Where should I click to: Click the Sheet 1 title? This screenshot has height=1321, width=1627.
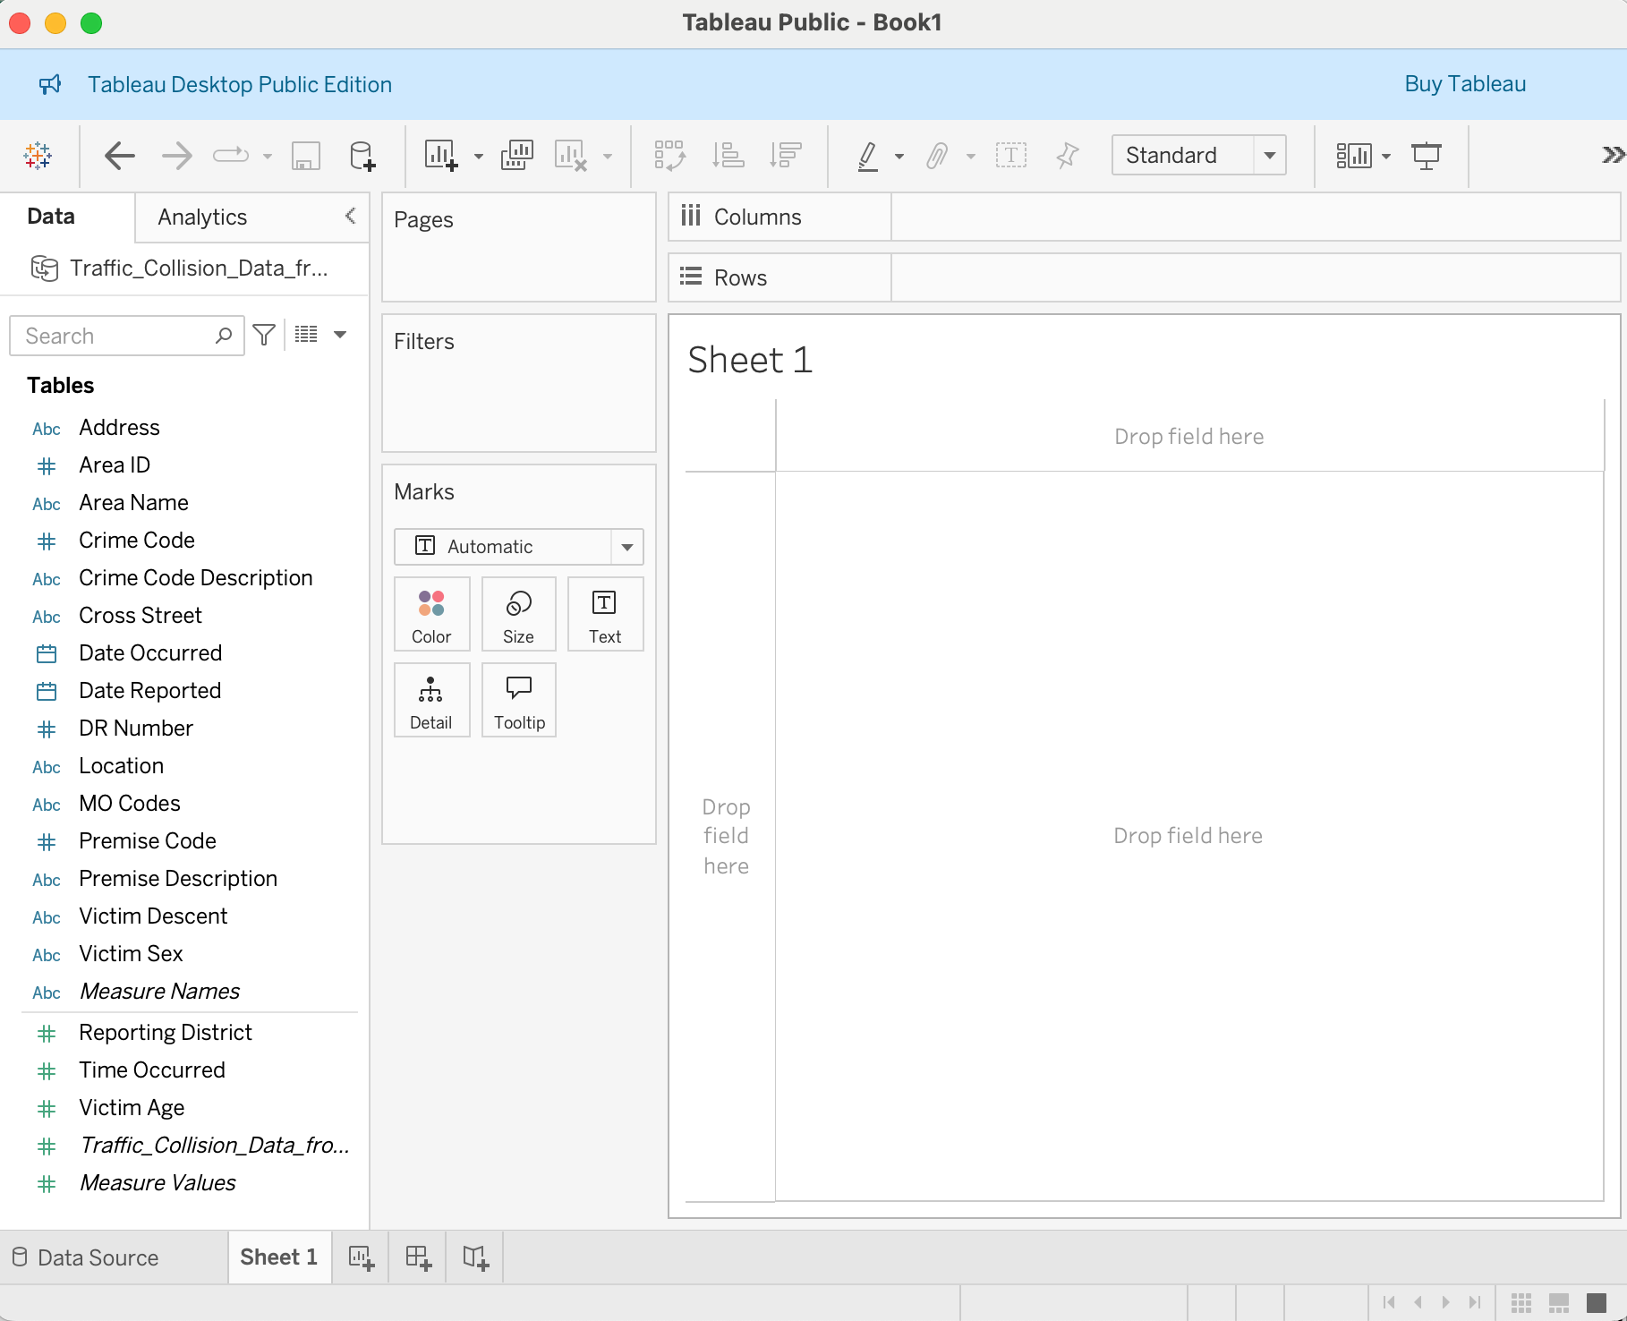pos(750,360)
